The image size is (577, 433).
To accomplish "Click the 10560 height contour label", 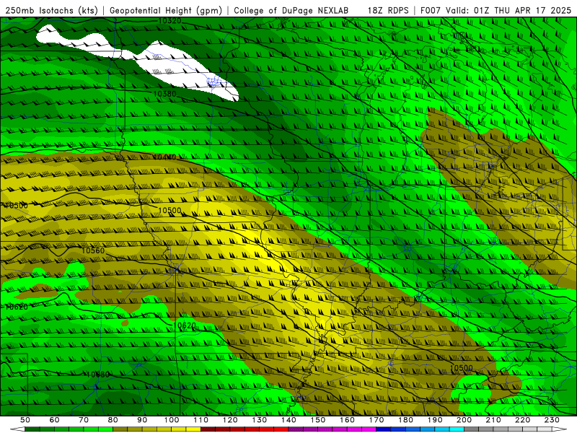I will 93,250.
